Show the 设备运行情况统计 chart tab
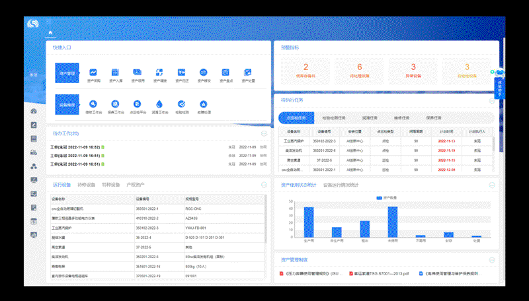529x301 pixels. click(x=341, y=185)
